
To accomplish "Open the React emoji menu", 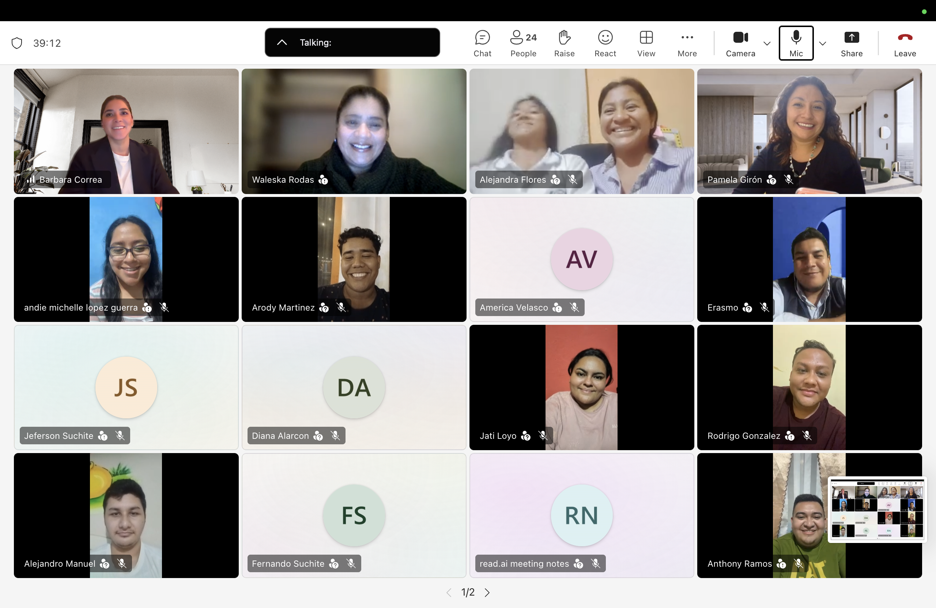I will tap(605, 43).
